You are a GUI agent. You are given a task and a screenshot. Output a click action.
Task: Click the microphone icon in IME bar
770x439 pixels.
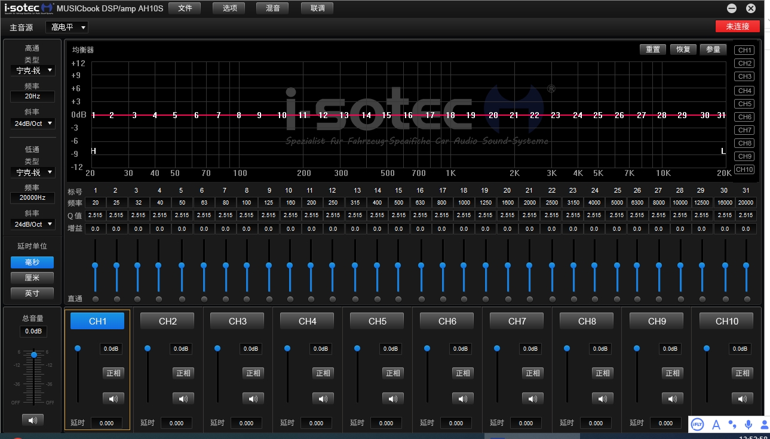tap(748, 424)
